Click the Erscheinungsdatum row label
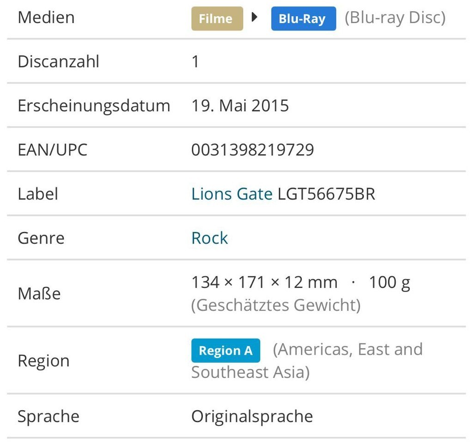 coord(94,106)
